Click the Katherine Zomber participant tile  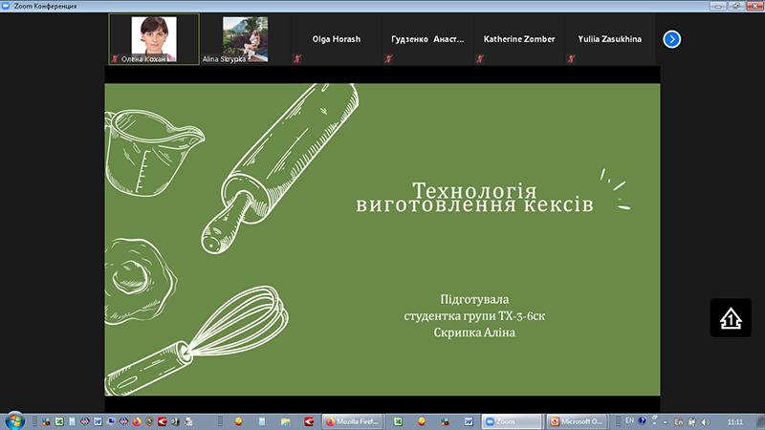click(521, 39)
